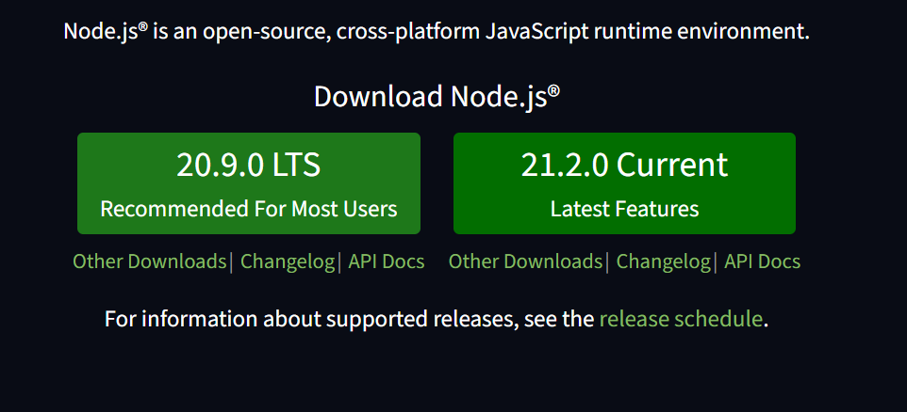Click the 'open-source, cross-platform JavaScript runtime' sentence
The image size is (907, 412).
[437, 31]
